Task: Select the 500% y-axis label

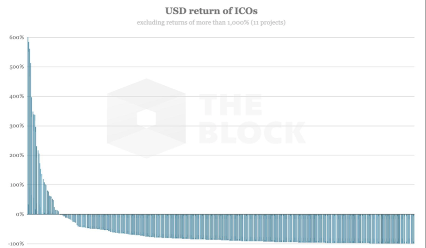Action: [x=16, y=67]
